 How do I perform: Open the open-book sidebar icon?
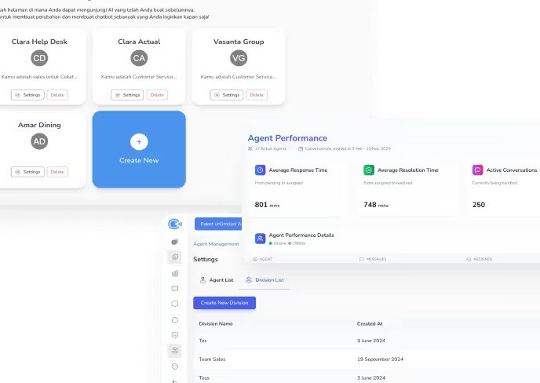174,288
